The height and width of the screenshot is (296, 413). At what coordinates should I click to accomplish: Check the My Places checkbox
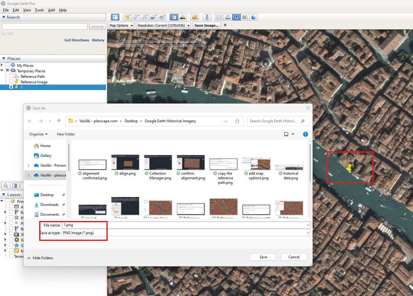click(x=8, y=65)
